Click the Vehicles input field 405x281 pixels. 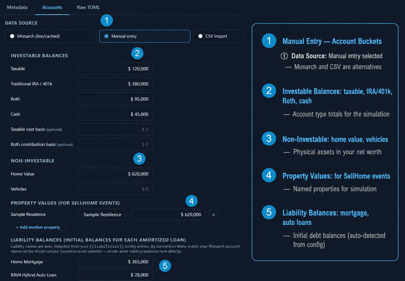115,189
